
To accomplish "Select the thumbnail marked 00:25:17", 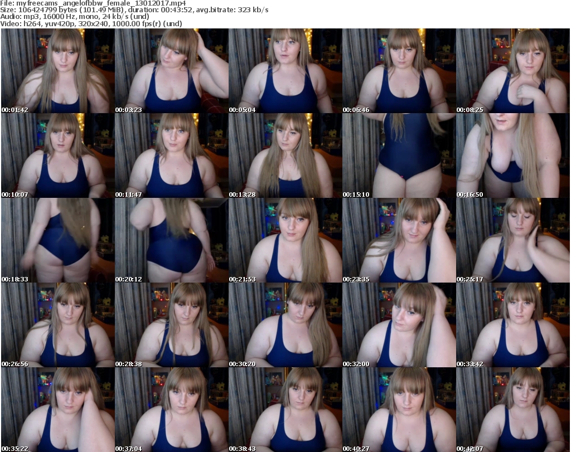I will (513, 240).
